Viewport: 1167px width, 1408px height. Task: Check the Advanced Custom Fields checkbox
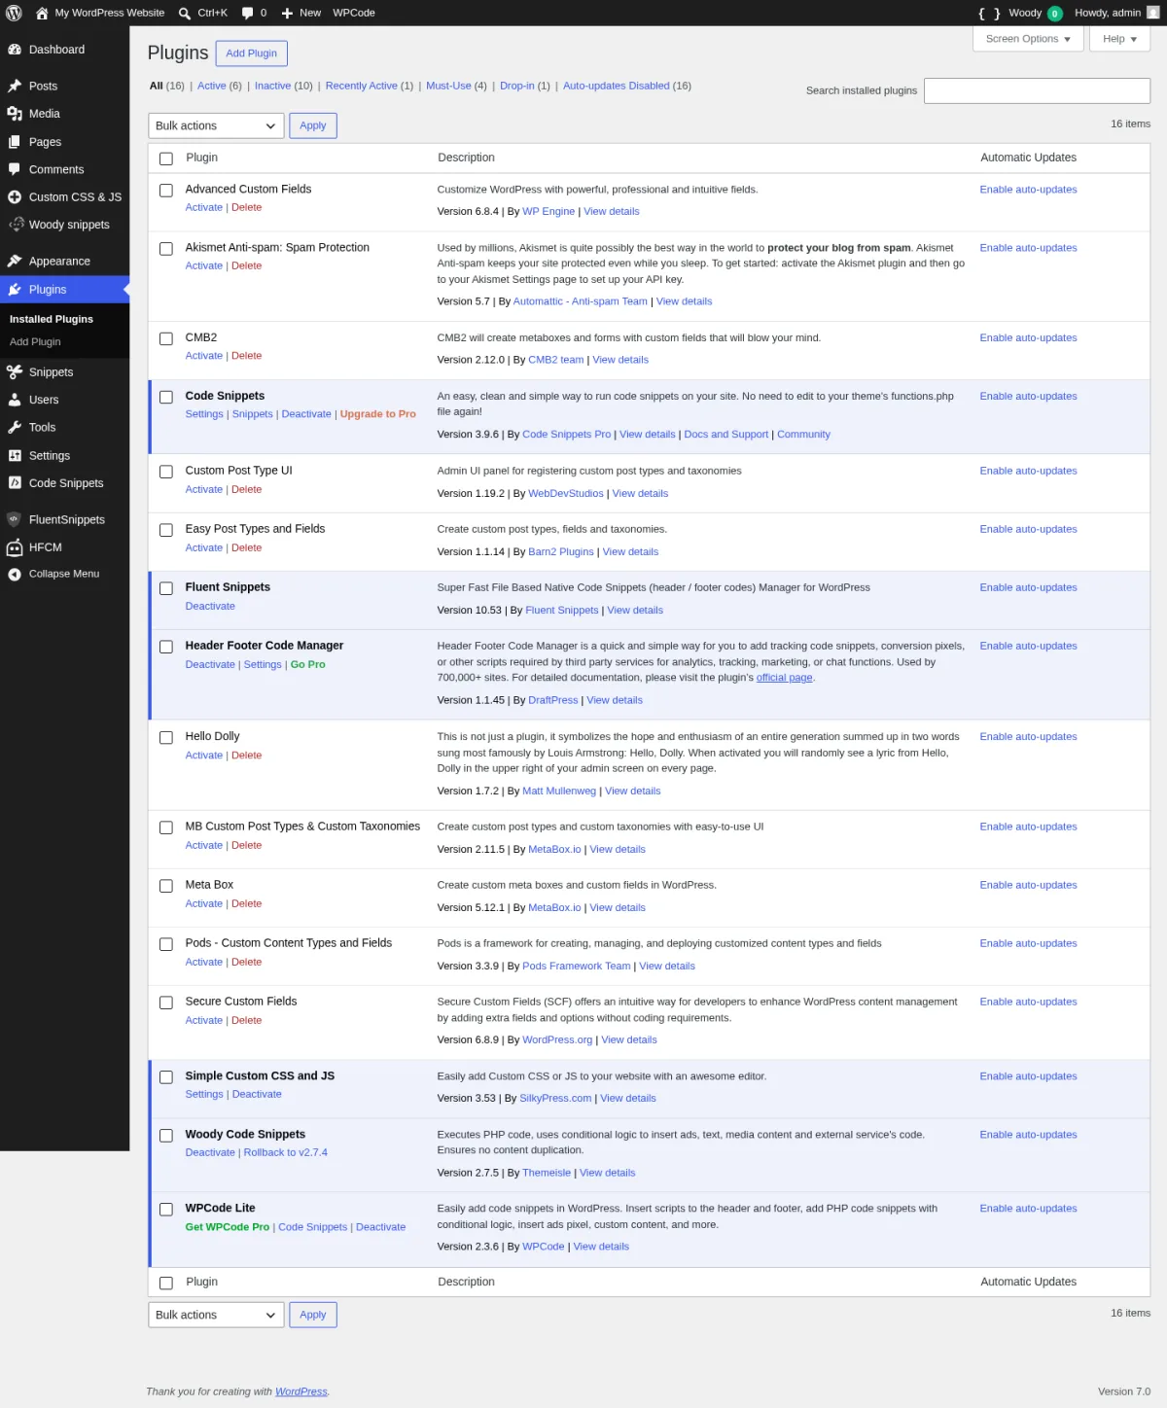click(x=166, y=191)
